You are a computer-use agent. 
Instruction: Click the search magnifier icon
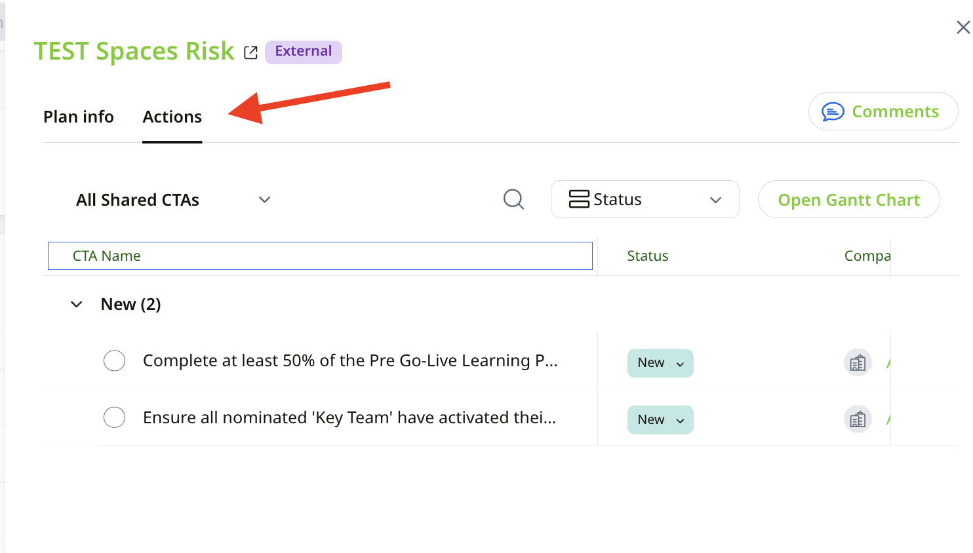coord(513,199)
